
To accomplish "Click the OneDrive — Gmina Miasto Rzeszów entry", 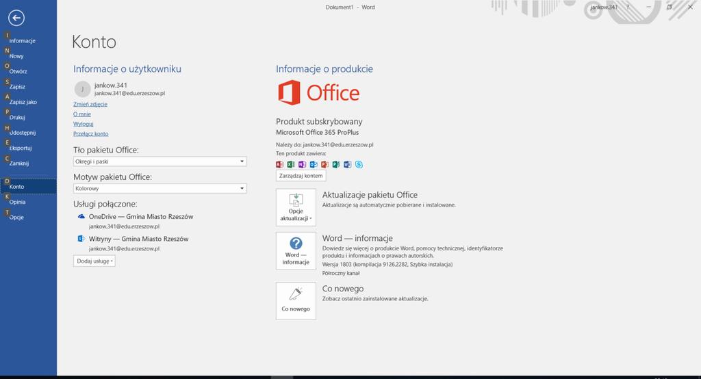I will 141,216.
